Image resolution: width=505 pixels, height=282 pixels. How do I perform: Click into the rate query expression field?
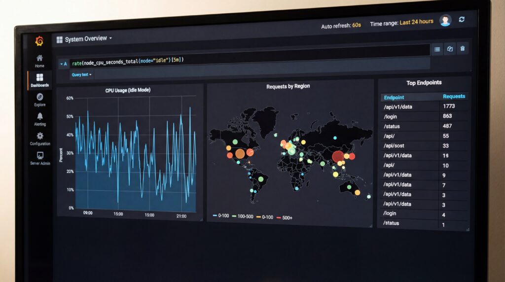click(247, 61)
